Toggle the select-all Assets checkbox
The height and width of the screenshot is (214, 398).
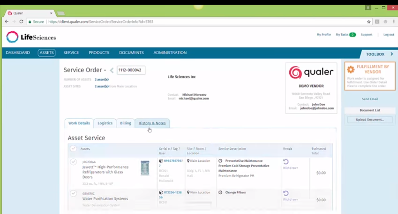tap(73, 149)
